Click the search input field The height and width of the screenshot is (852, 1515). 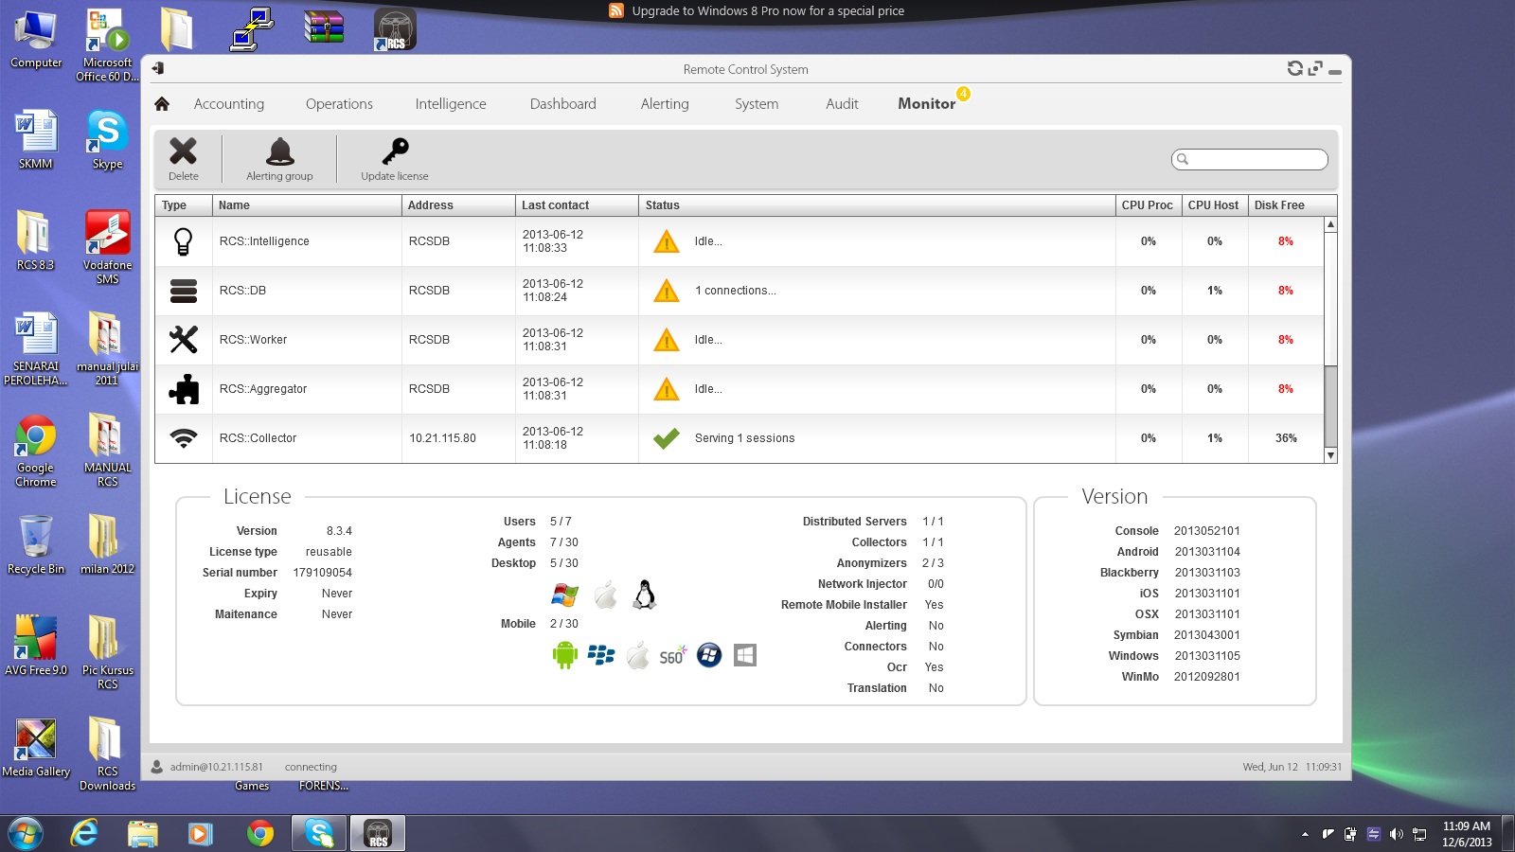tap(1250, 159)
